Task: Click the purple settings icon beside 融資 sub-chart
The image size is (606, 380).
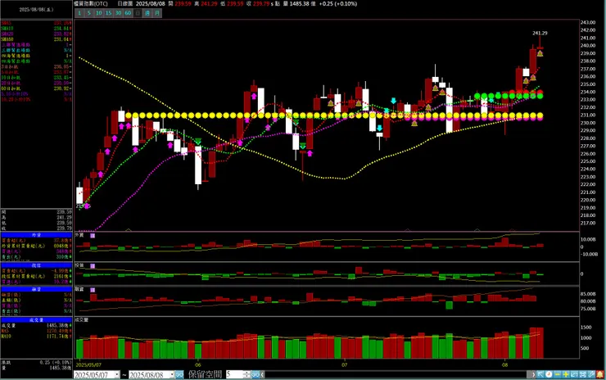Action: click(93, 290)
